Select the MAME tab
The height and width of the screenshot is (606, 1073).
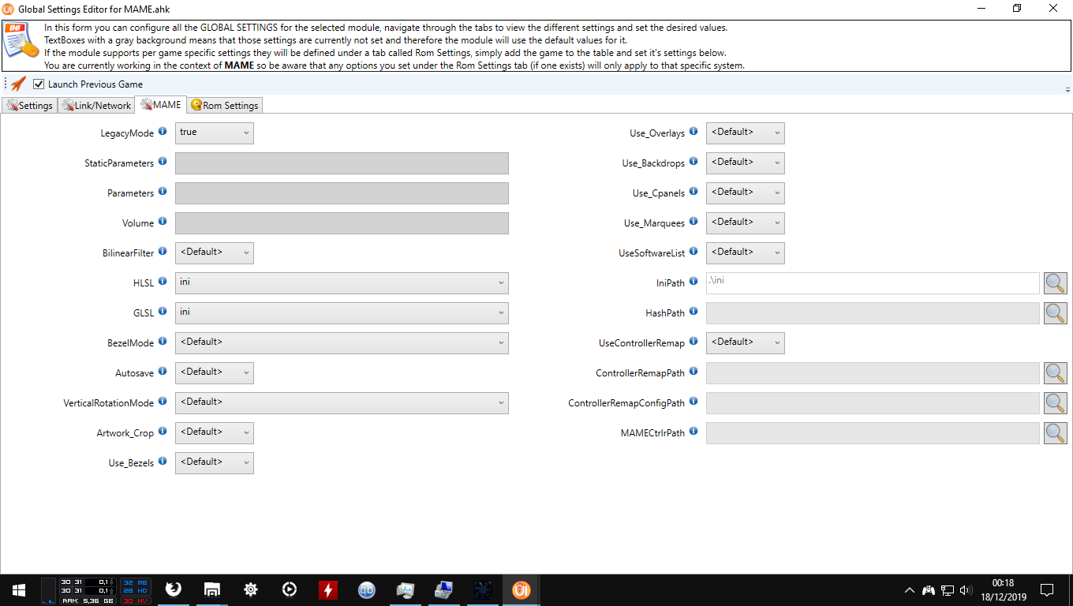coord(161,104)
